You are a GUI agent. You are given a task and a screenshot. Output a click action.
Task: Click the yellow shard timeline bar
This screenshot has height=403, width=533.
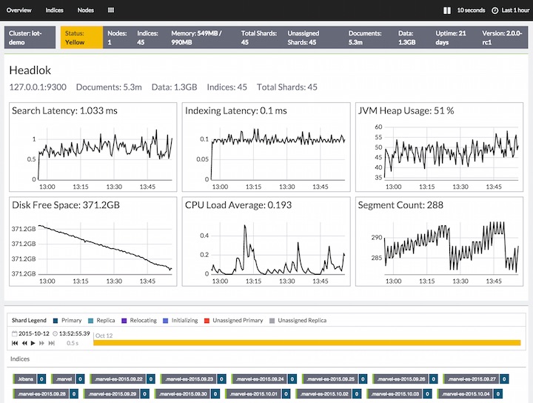(307, 343)
